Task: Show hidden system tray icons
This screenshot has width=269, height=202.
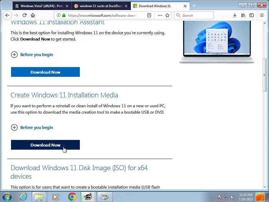Action: pyautogui.click(x=213, y=197)
